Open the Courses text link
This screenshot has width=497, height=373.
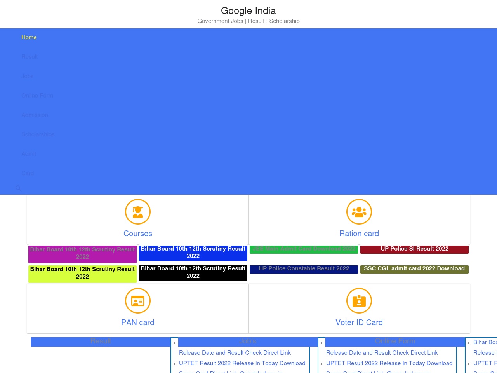[138, 234]
